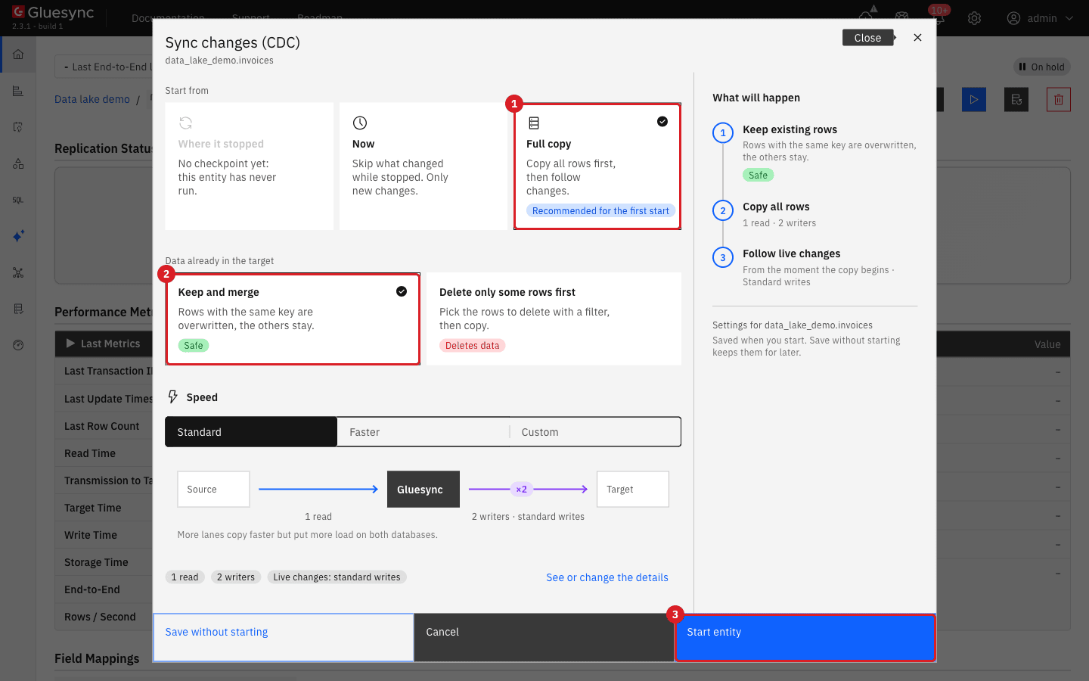Open the settings gear in the top bar
Viewport: 1089px width, 681px height.
974,18
